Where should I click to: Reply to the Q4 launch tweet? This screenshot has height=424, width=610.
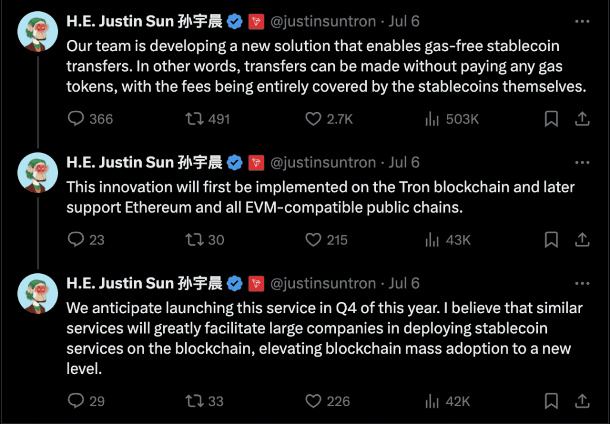76,401
